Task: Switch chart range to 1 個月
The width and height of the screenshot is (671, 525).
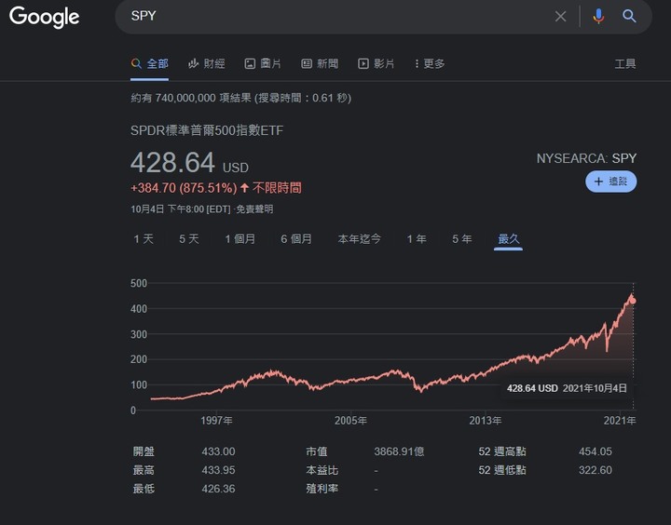Action: tap(240, 238)
